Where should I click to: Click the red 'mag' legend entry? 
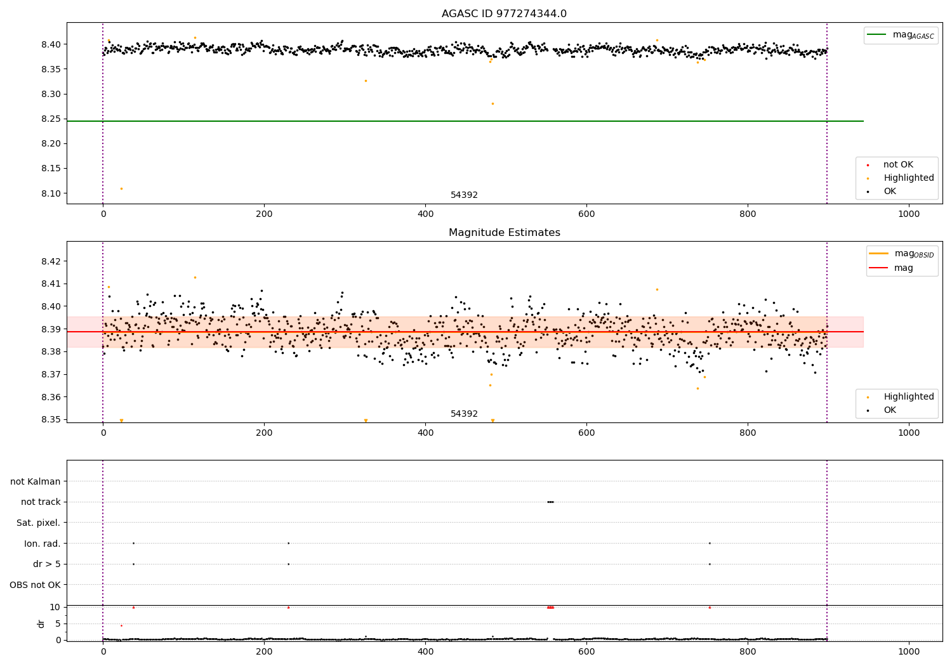coord(892,268)
